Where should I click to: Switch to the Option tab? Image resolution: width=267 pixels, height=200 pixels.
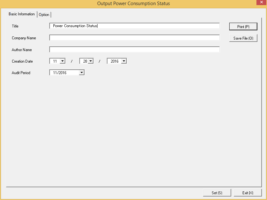click(x=44, y=15)
